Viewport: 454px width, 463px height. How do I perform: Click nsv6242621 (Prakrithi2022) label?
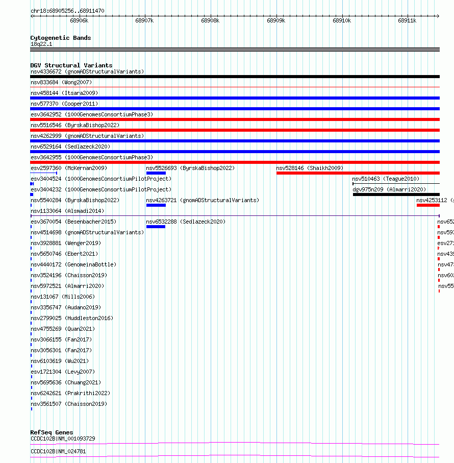coord(70,393)
